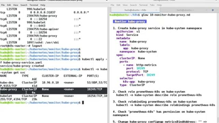Open View menu in right terminal window
This screenshot has height=123, width=219.
[x=125, y=5]
